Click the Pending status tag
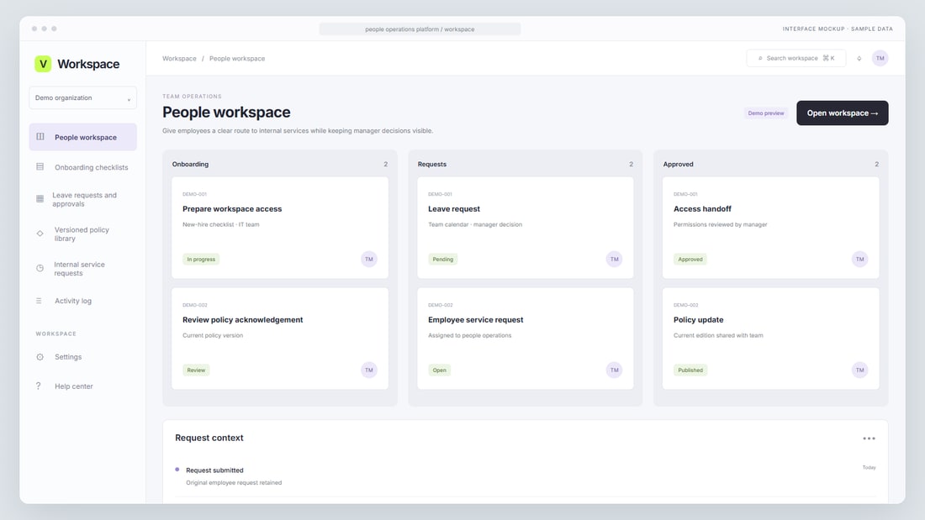 pos(443,260)
